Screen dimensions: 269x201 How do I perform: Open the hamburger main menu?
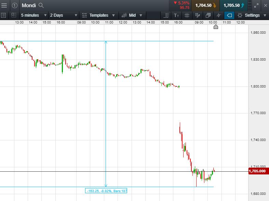(4, 5)
